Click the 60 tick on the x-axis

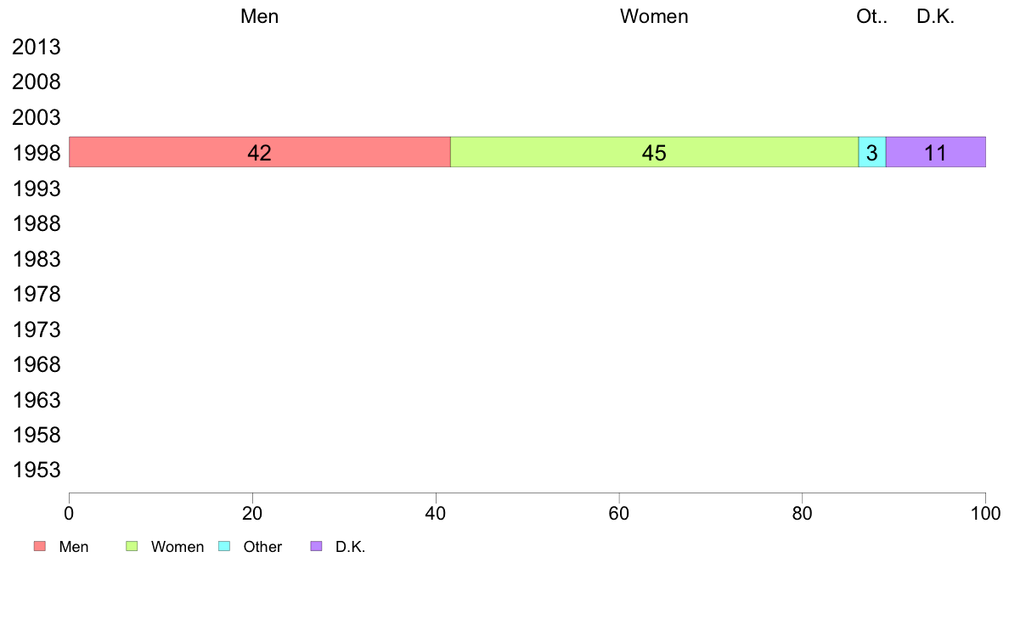619,513
